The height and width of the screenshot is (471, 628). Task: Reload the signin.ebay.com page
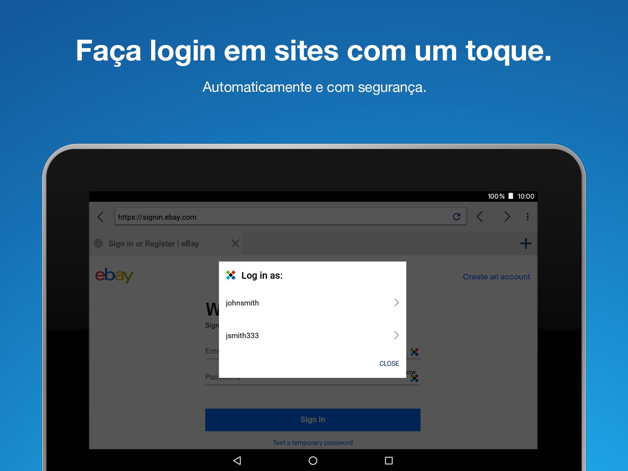[457, 217]
